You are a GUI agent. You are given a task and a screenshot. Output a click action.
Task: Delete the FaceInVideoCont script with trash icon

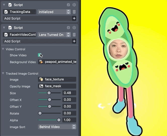tap(74, 35)
